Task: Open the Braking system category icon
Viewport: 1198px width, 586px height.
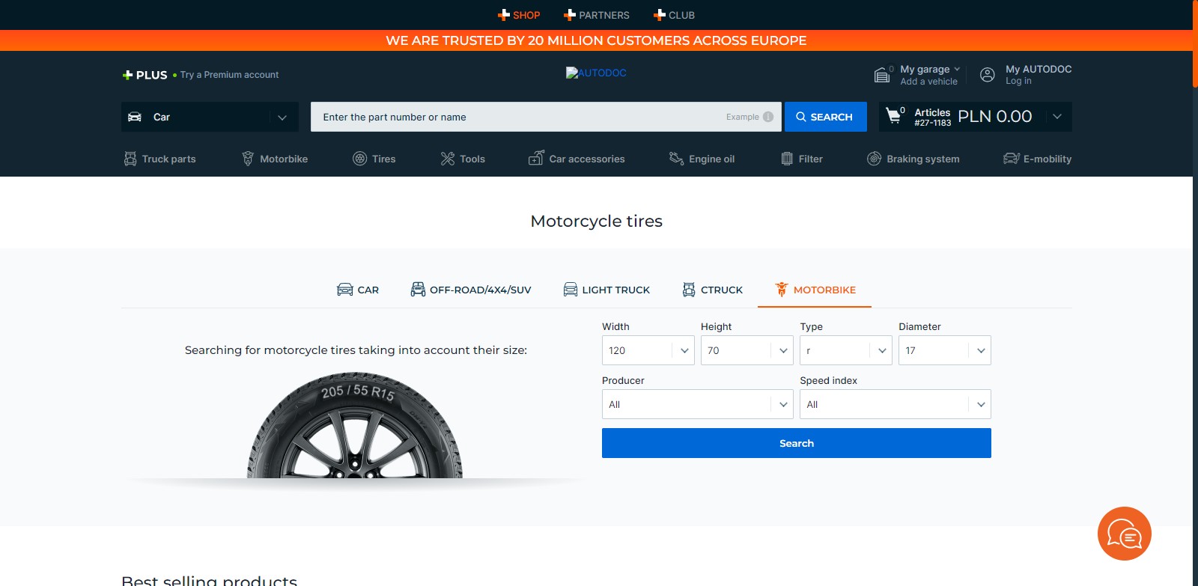Action: 874,159
